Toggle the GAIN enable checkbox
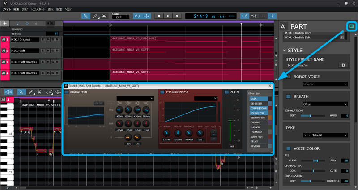 (x=227, y=92)
